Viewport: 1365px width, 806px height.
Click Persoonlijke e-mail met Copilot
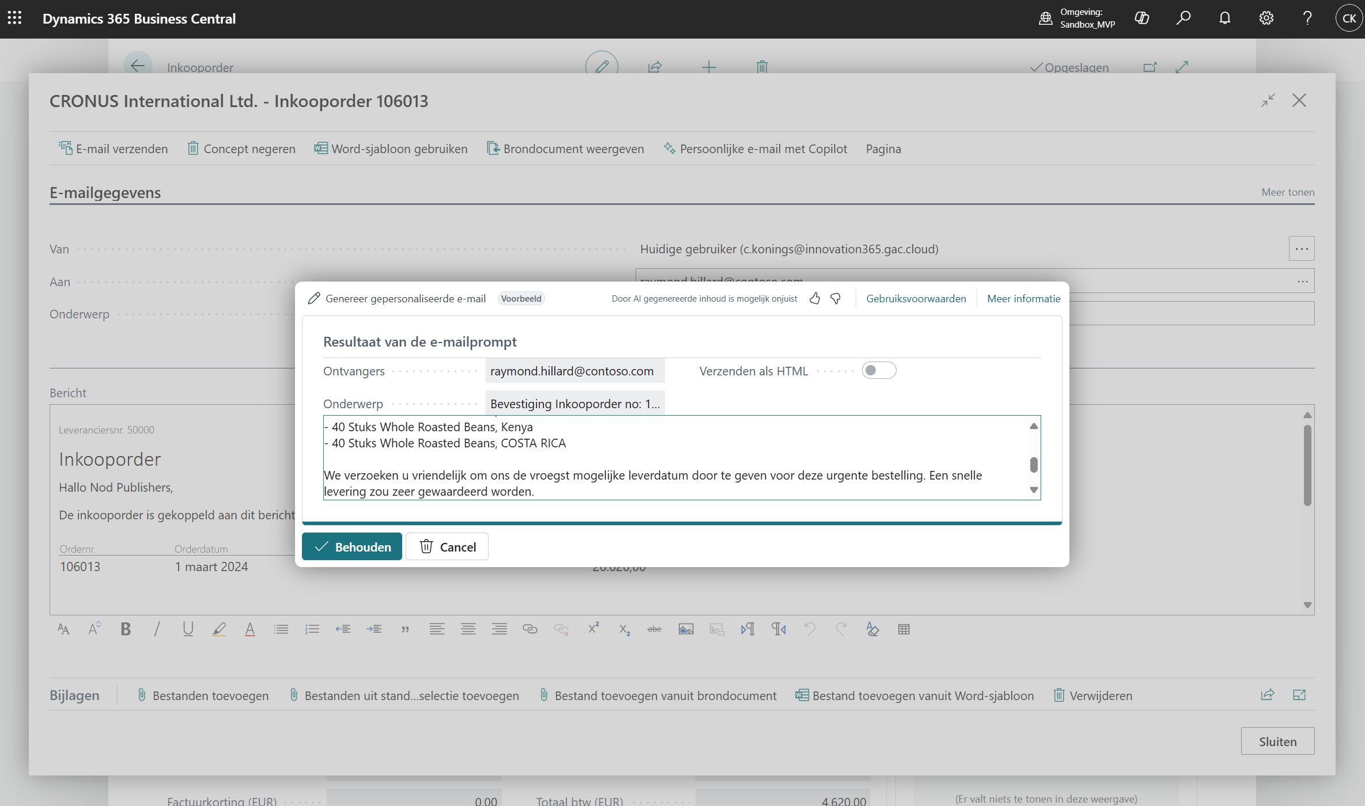click(x=755, y=149)
